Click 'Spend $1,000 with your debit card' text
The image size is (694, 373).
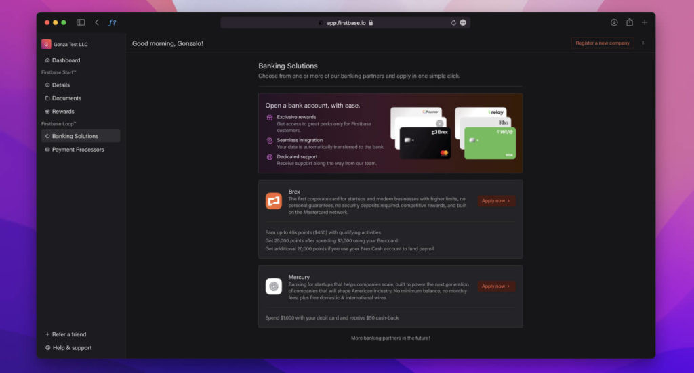click(332, 317)
